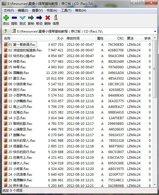The image size is (159, 195).
Task: Click the Test (测试) toolbar icon
Action: (23, 18)
